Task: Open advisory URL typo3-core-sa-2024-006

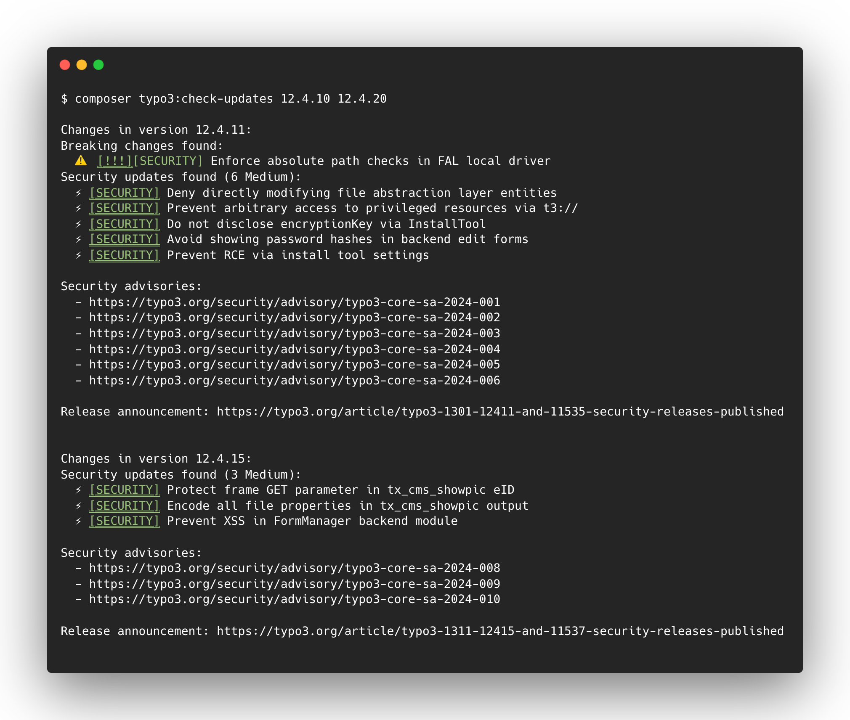Action: [294, 381]
